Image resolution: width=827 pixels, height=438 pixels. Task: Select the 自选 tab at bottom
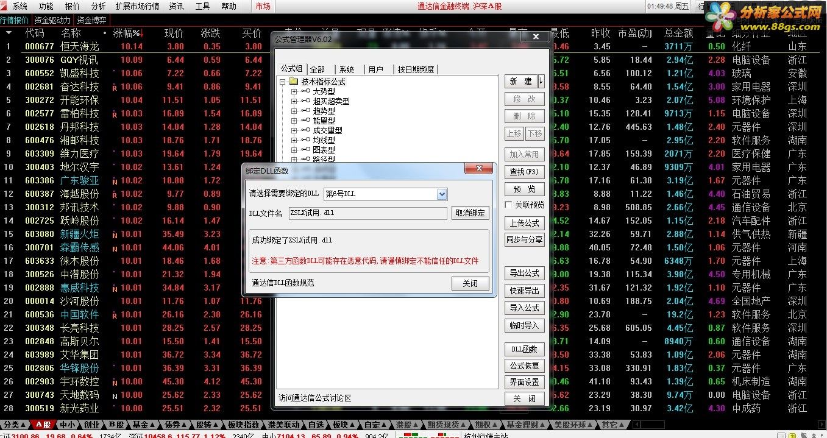coord(316,425)
